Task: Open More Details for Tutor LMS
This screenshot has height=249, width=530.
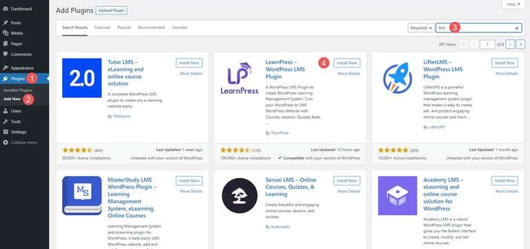Action: tap(191, 74)
